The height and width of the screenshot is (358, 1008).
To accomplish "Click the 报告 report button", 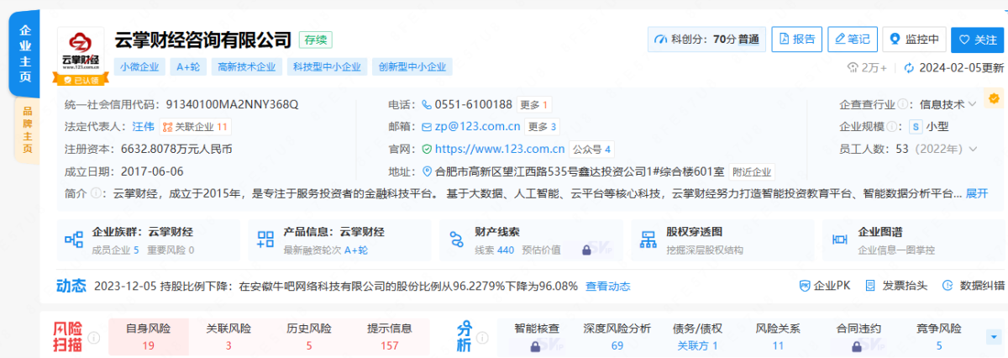I will (796, 39).
